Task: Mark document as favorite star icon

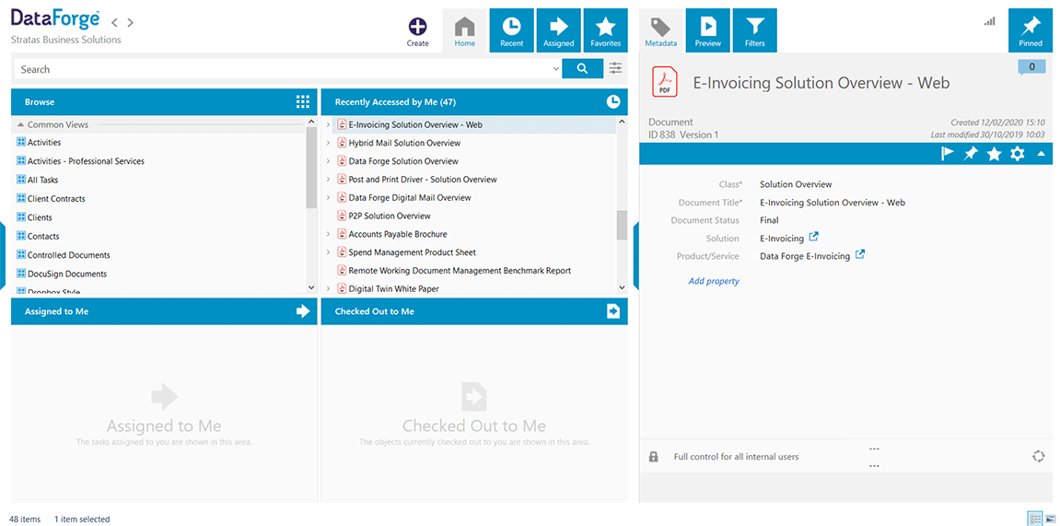Action: tap(994, 154)
